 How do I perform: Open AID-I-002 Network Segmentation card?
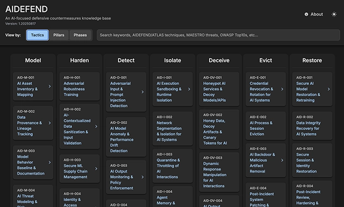173,128
